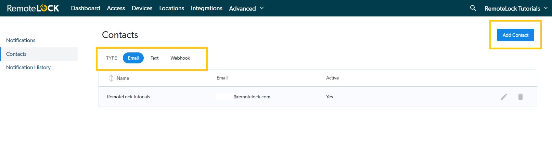Click the Yes active status cell
The image size is (552, 147).
click(330, 97)
